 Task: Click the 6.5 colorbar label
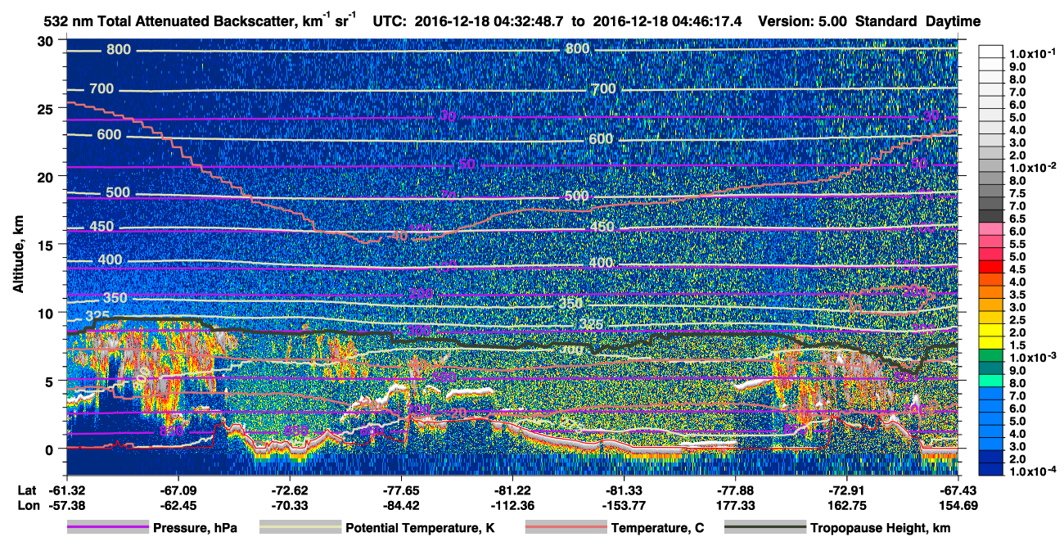tap(1016, 219)
